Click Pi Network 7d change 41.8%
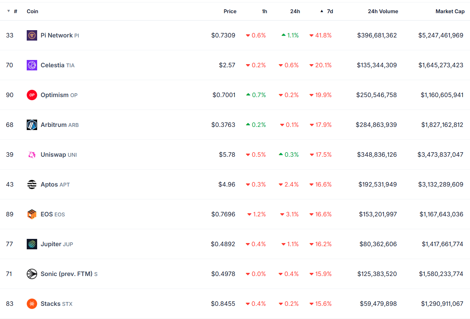The width and height of the screenshot is (470, 319). (320, 35)
